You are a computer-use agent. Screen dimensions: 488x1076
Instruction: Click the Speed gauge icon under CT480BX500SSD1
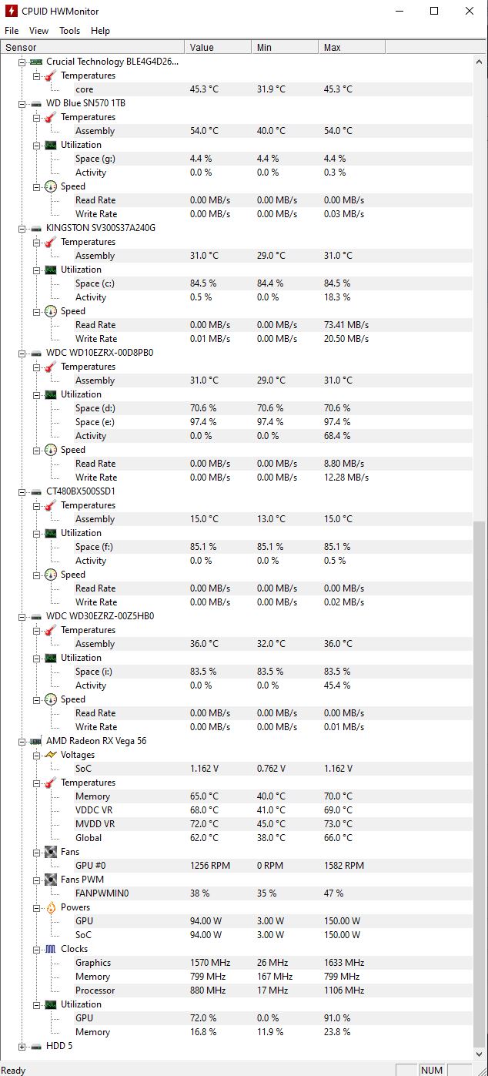[50, 575]
